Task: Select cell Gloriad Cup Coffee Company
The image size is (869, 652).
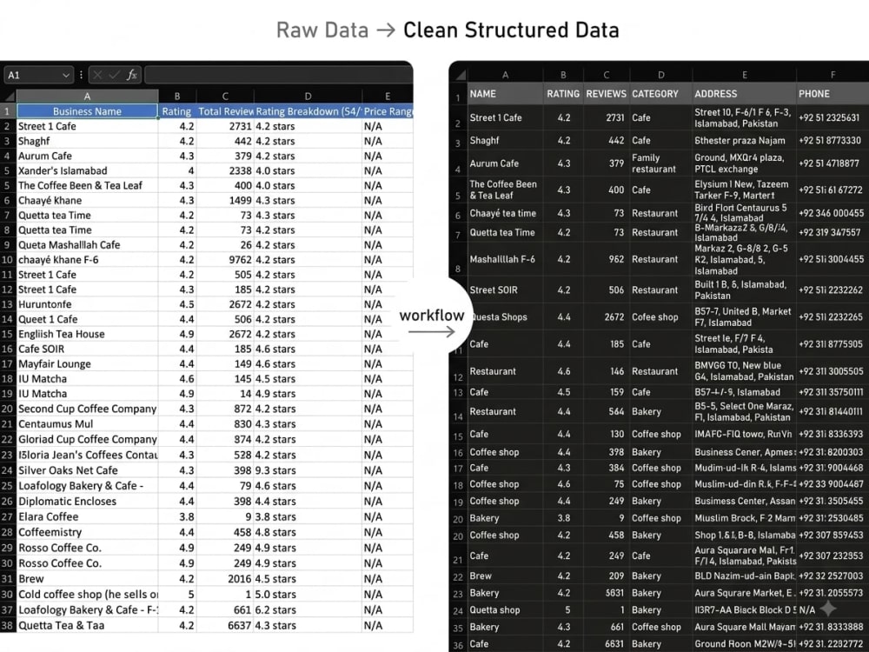Action: [87, 440]
